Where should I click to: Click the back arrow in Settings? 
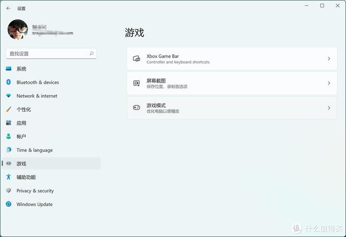[9, 9]
